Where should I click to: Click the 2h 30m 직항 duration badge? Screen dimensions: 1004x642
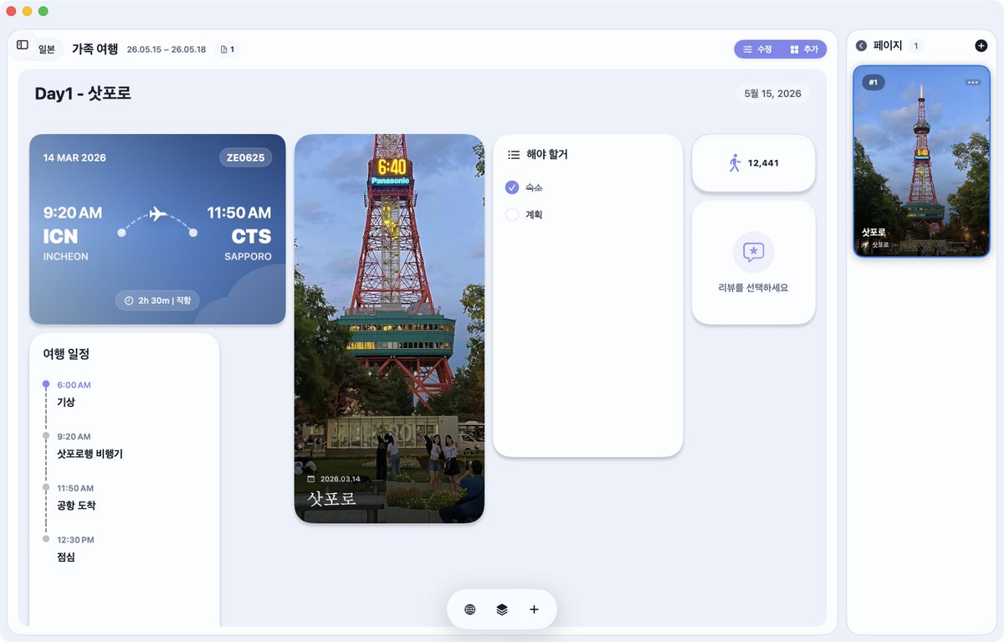[157, 300]
